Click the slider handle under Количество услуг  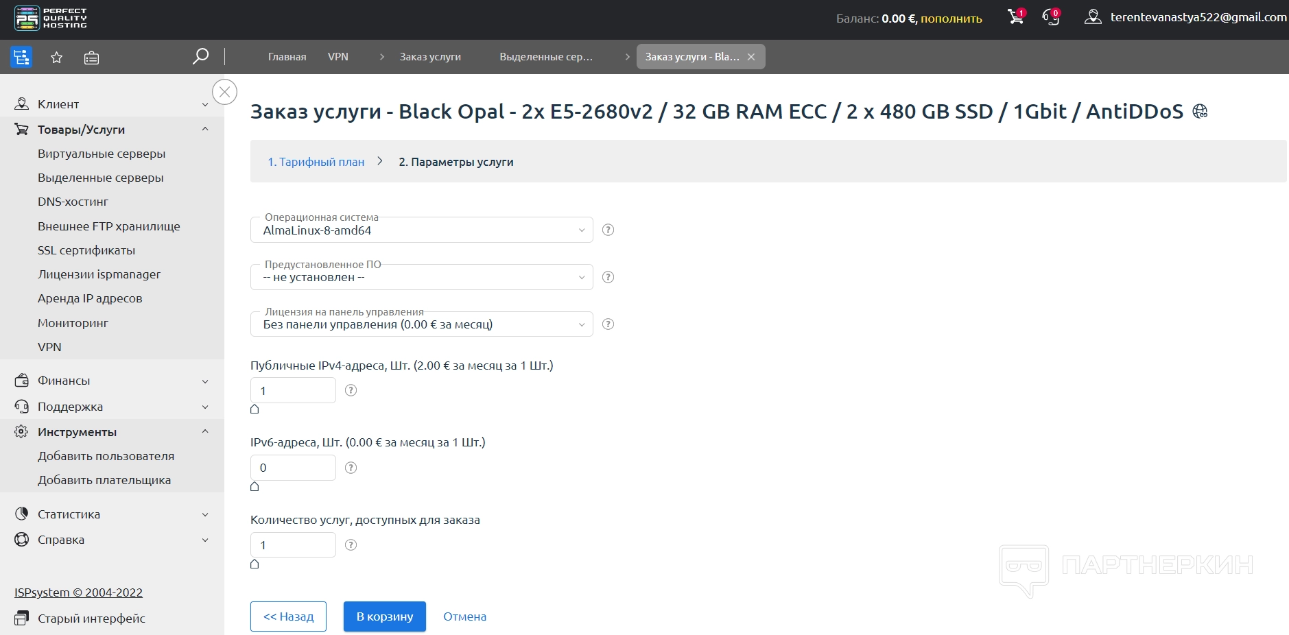point(255,564)
